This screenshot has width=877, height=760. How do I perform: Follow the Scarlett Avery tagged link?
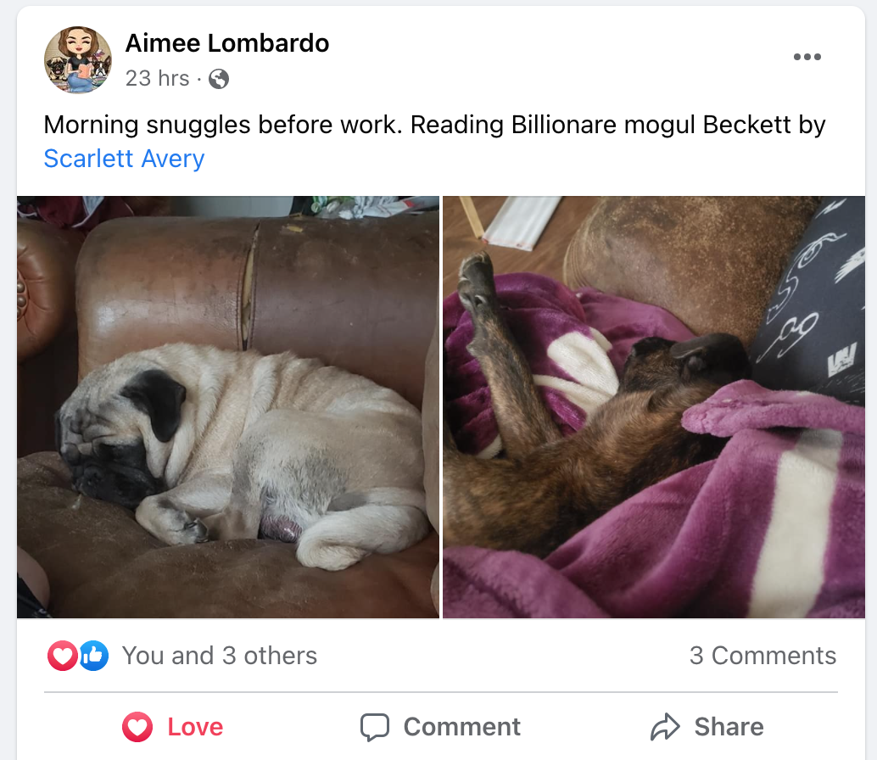124,159
